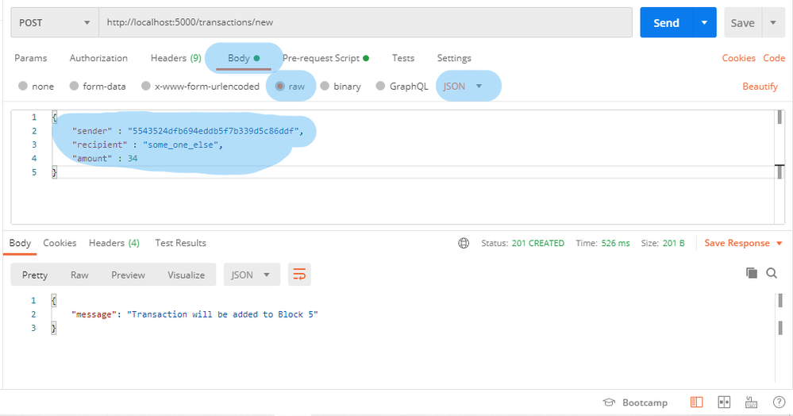
Task: Open the Code link
Action: [x=774, y=58]
